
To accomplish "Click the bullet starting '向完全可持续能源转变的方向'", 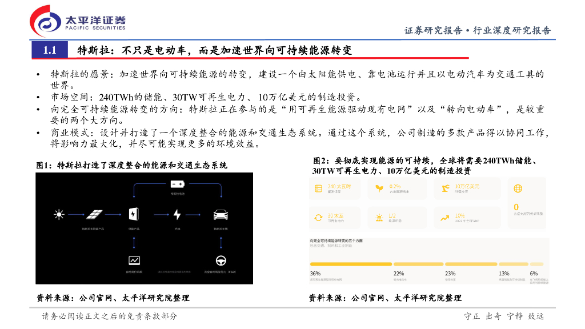I will 297,114.
